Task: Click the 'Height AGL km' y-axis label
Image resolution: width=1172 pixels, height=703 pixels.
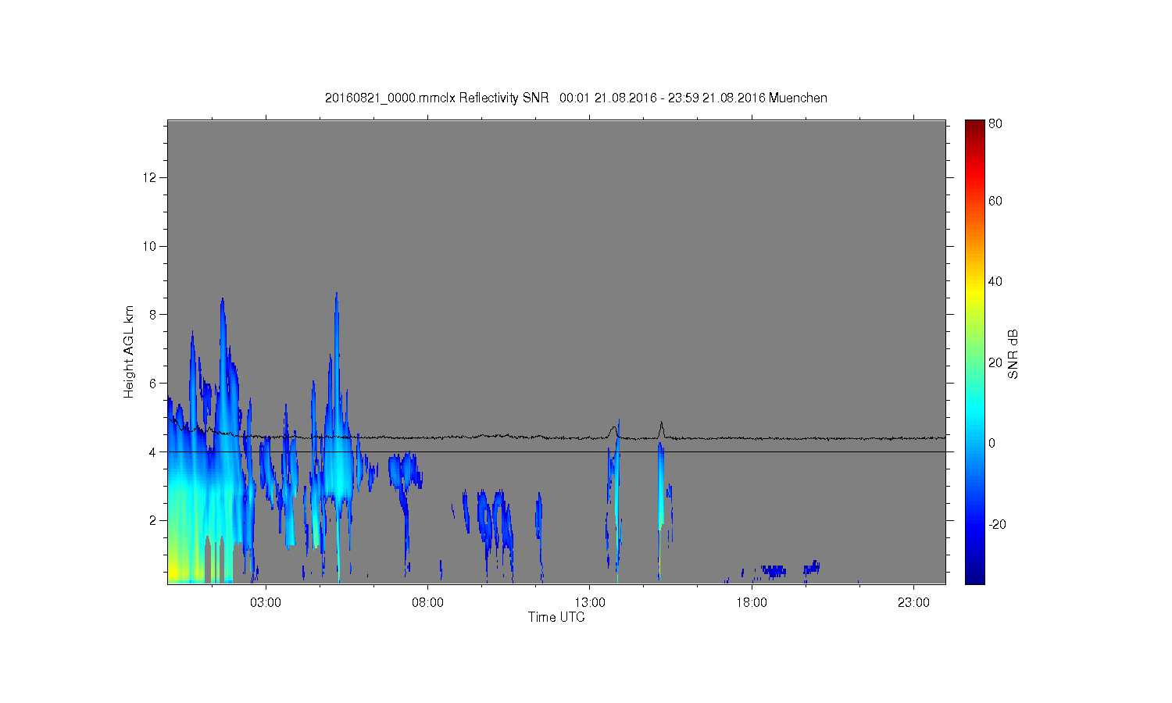Action: (x=129, y=351)
